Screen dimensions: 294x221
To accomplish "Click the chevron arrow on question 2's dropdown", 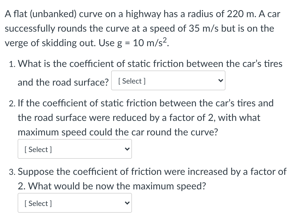I will 127,149.
